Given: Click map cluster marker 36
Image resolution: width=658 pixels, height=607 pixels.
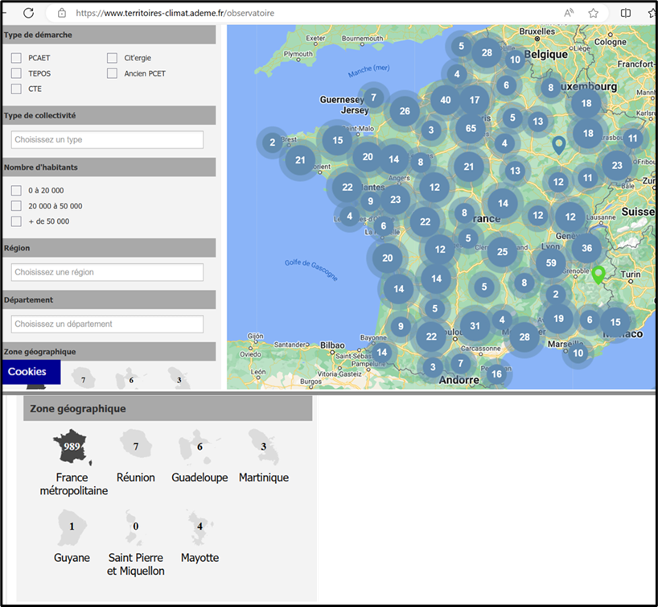Looking at the screenshot, I should coord(586,248).
